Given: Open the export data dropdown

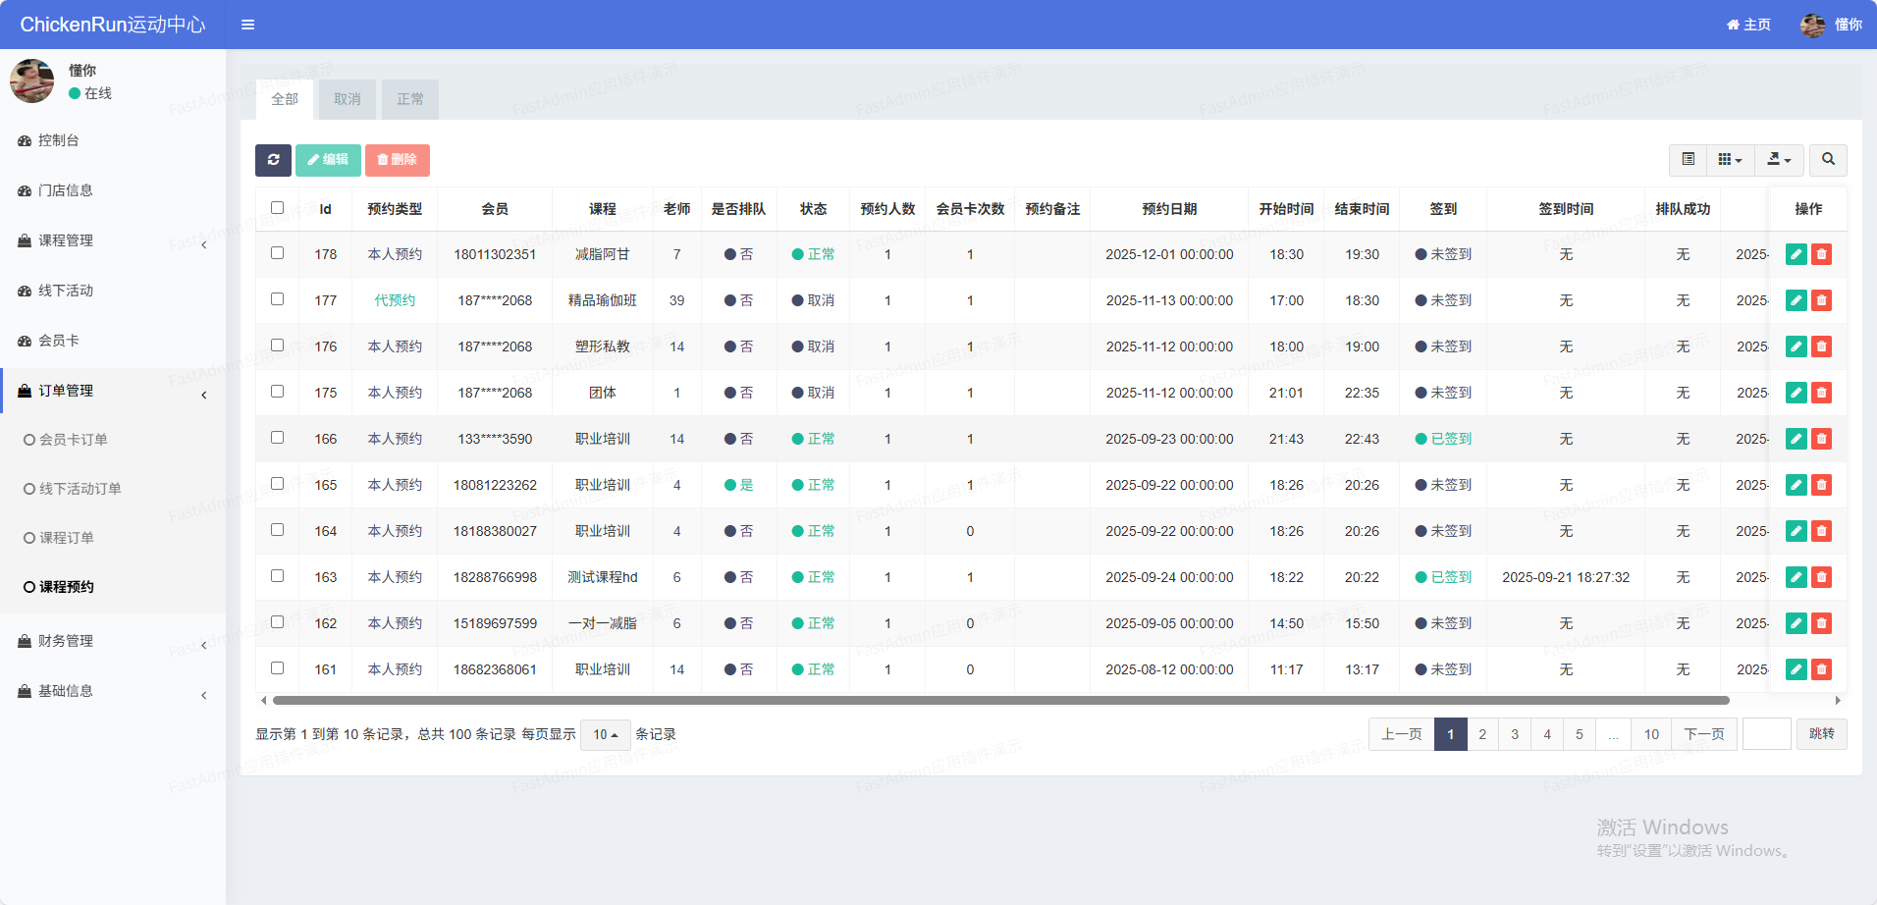Looking at the screenshot, I should 1779,160.
